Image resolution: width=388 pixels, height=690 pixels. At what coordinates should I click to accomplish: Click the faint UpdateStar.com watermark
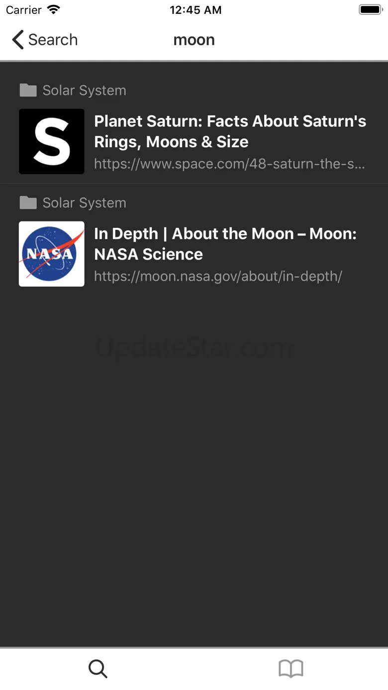(x=194, y=347)
